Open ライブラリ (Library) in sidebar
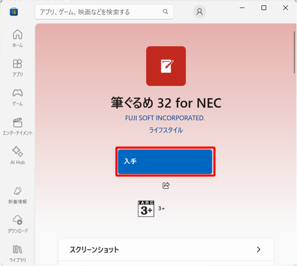 coord(18,254)
